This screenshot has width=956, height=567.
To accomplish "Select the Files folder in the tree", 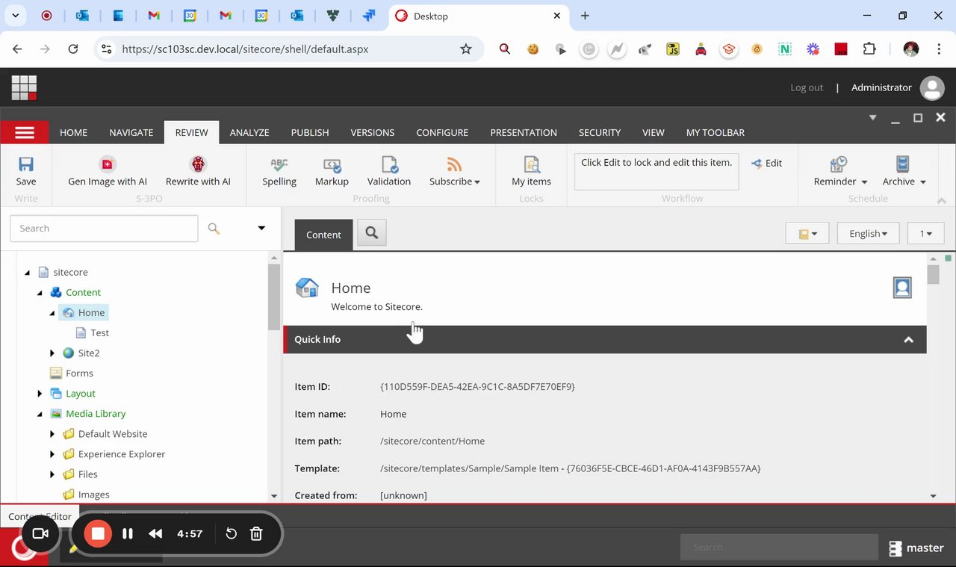I will coord(87,474).
